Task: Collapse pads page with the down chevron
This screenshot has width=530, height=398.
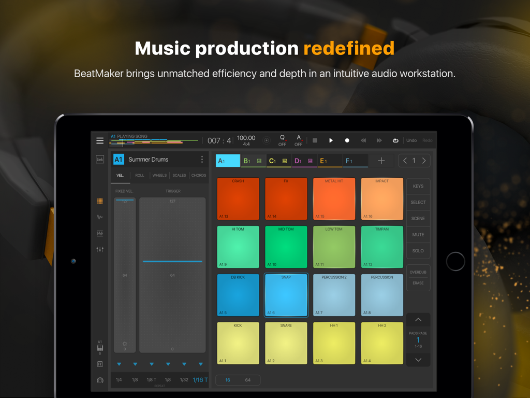Action: click(x=418, y=359)
